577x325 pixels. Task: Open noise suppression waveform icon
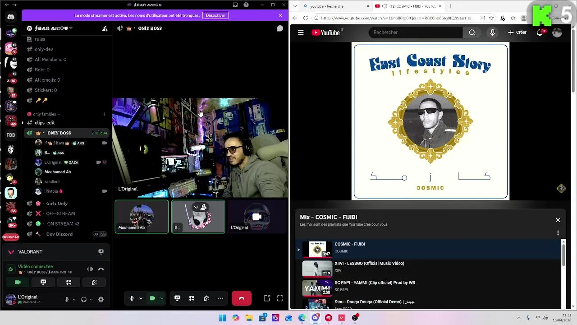[90, 269]
